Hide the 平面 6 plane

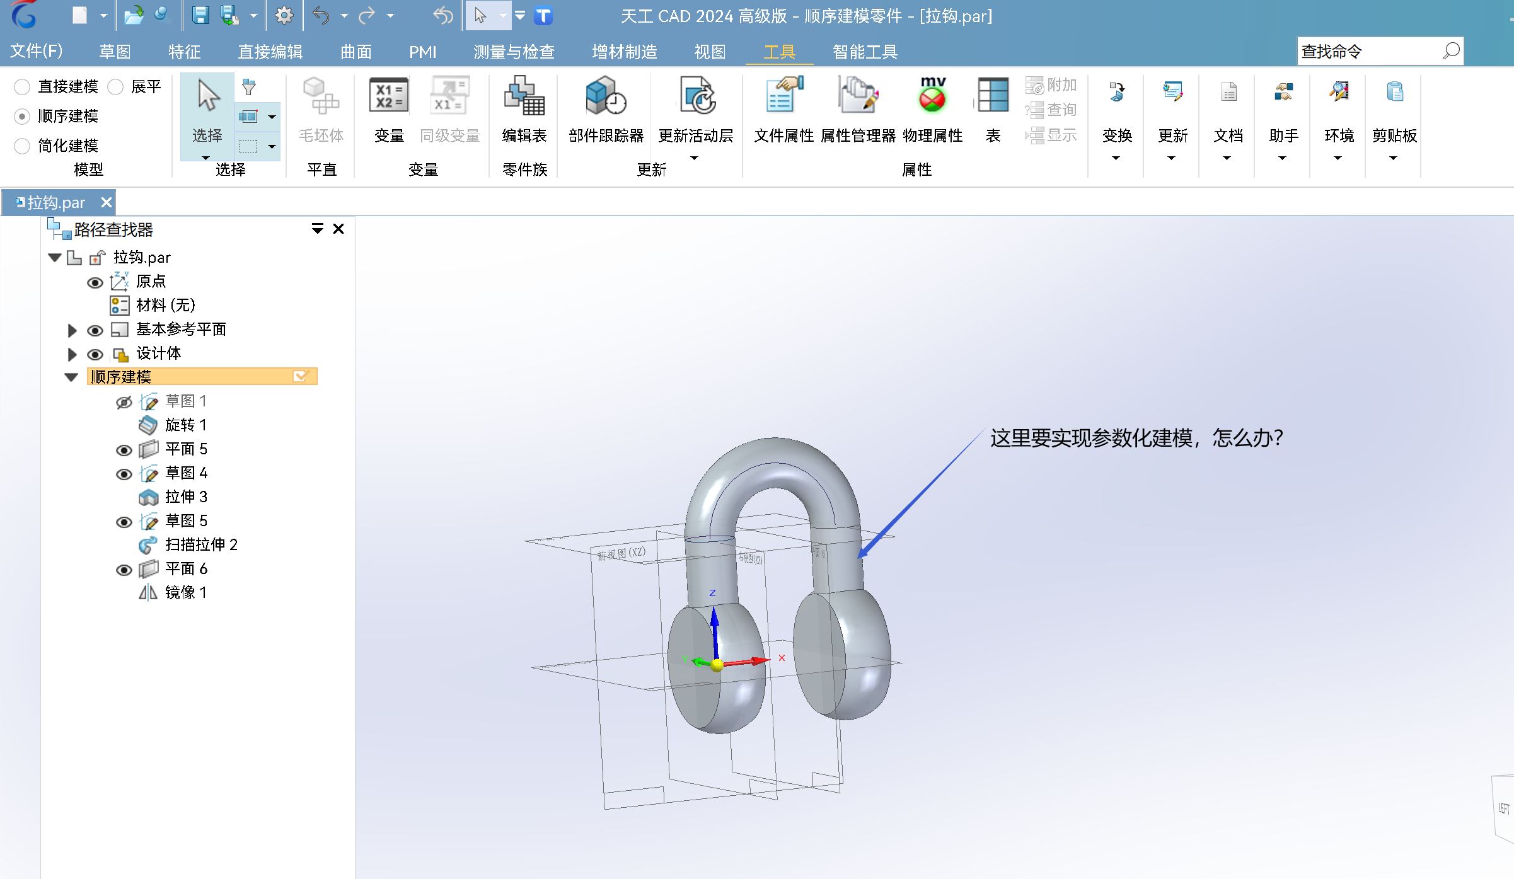pyautogui.click(x=124, y=570)
